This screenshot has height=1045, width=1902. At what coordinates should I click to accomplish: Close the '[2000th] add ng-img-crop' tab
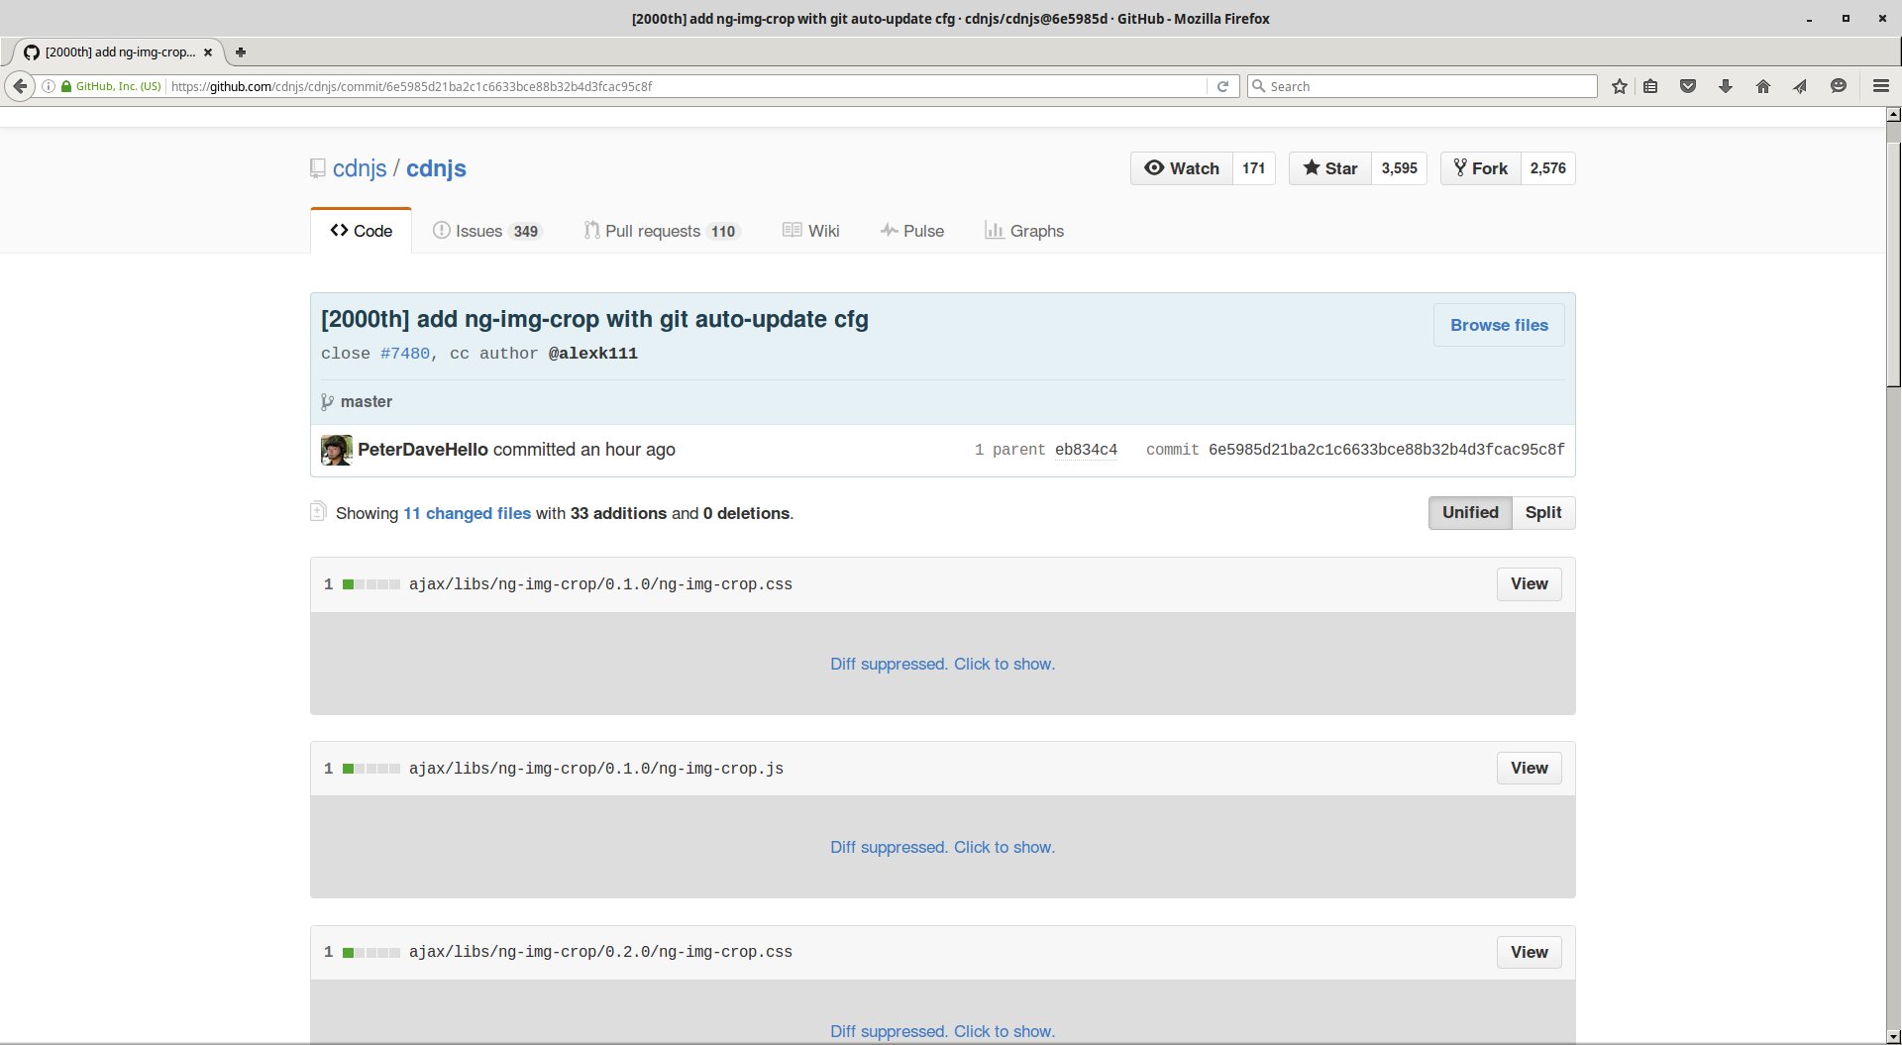pos(208,52)
